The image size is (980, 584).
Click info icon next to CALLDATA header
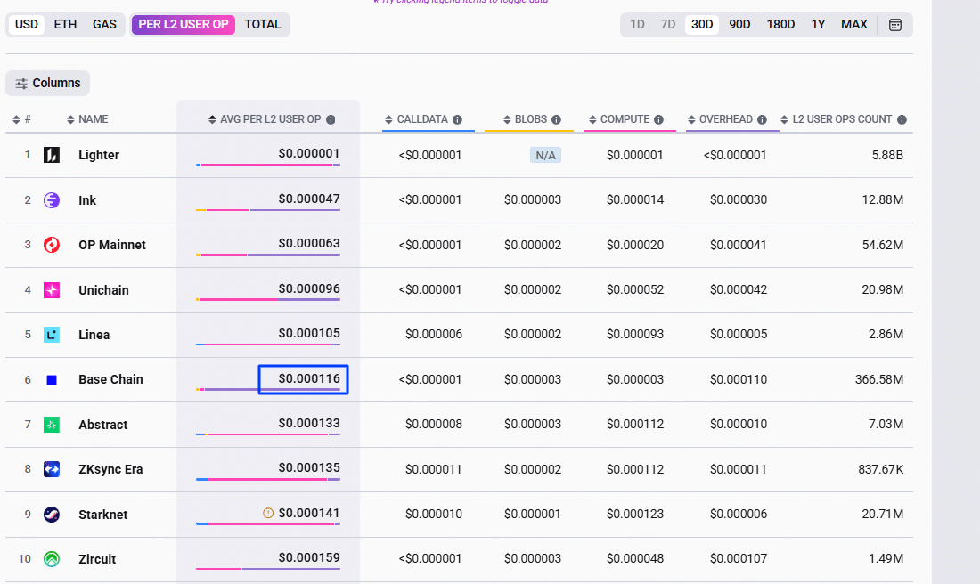[457, 119]
